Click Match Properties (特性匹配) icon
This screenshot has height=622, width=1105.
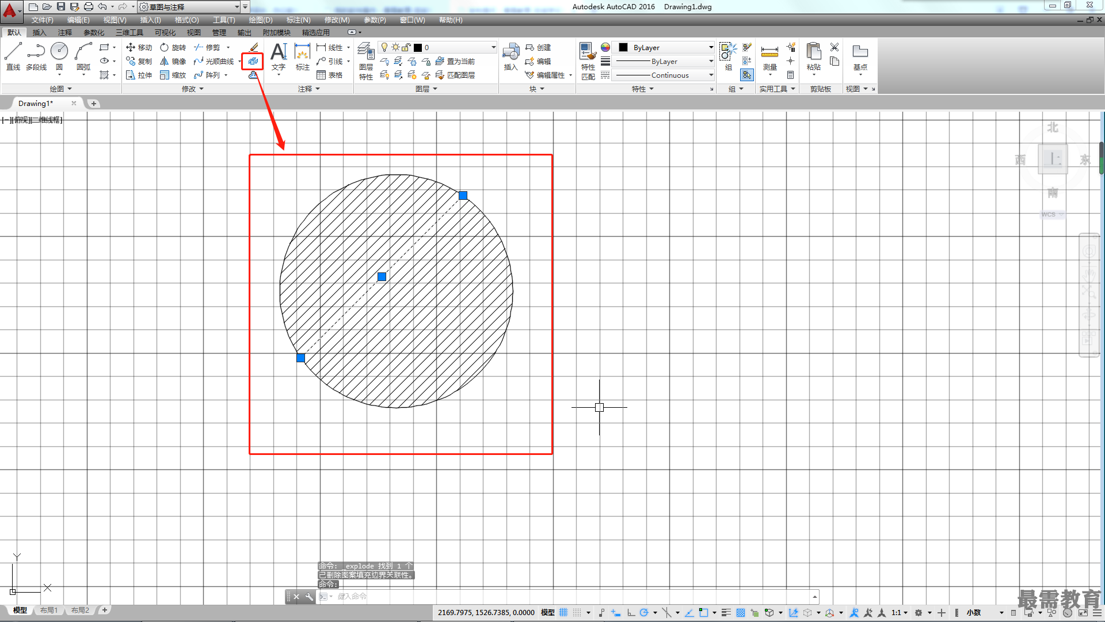[588, 61]
